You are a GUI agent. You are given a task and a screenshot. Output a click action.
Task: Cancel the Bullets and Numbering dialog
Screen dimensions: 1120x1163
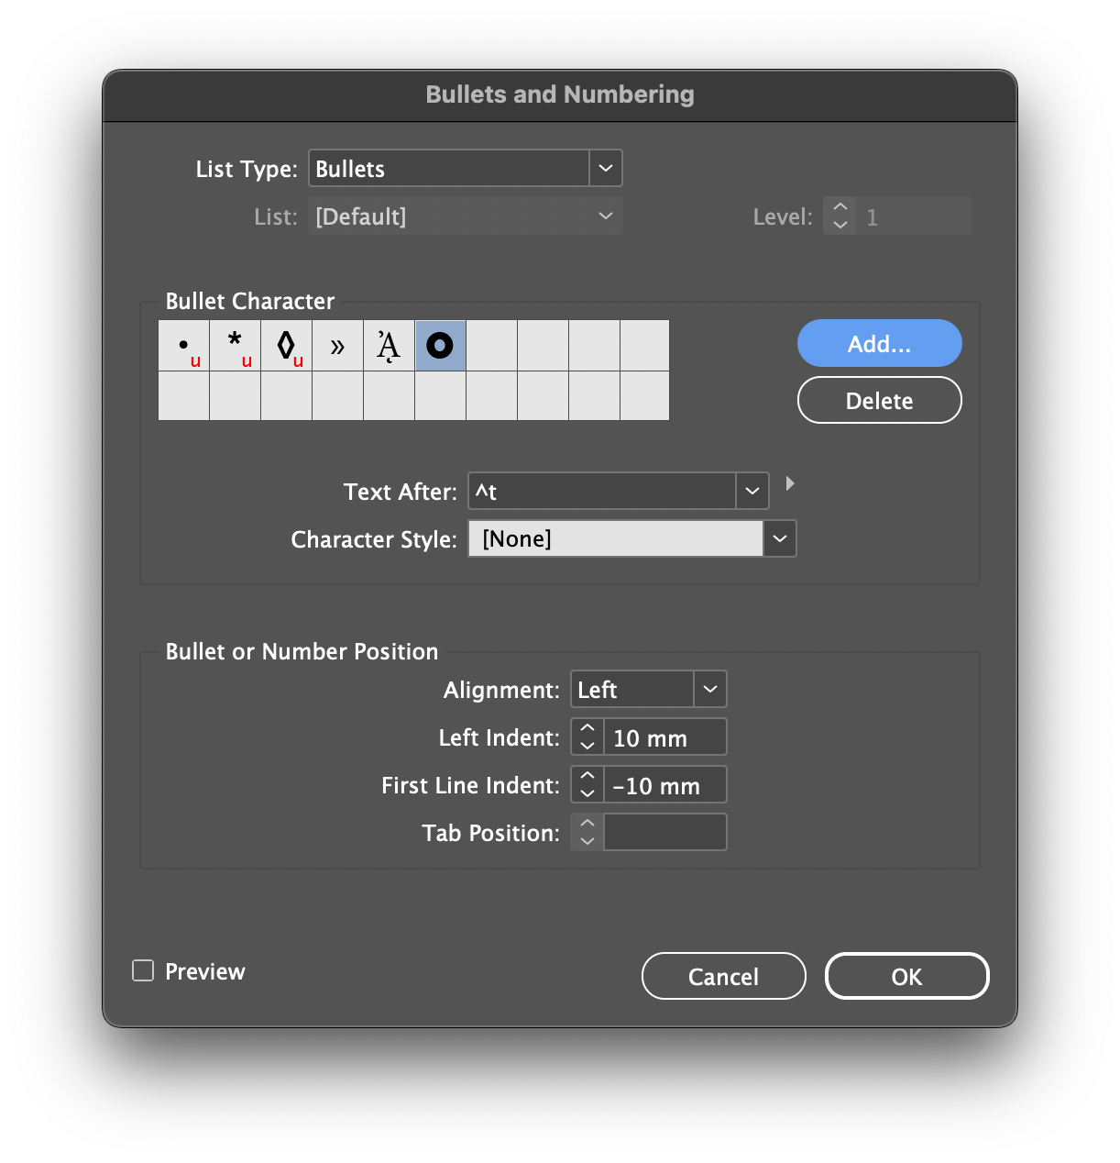723,976
